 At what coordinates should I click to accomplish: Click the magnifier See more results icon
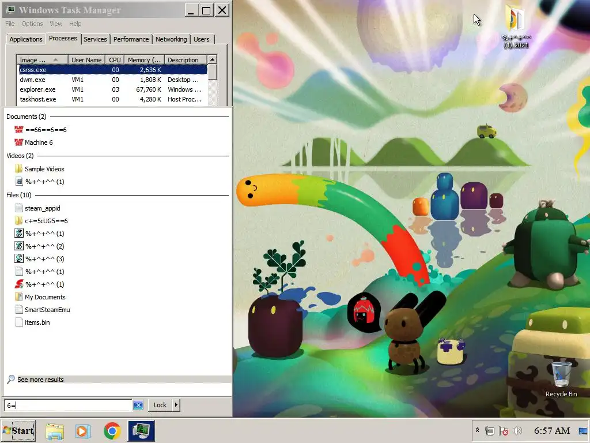point(11,380)
